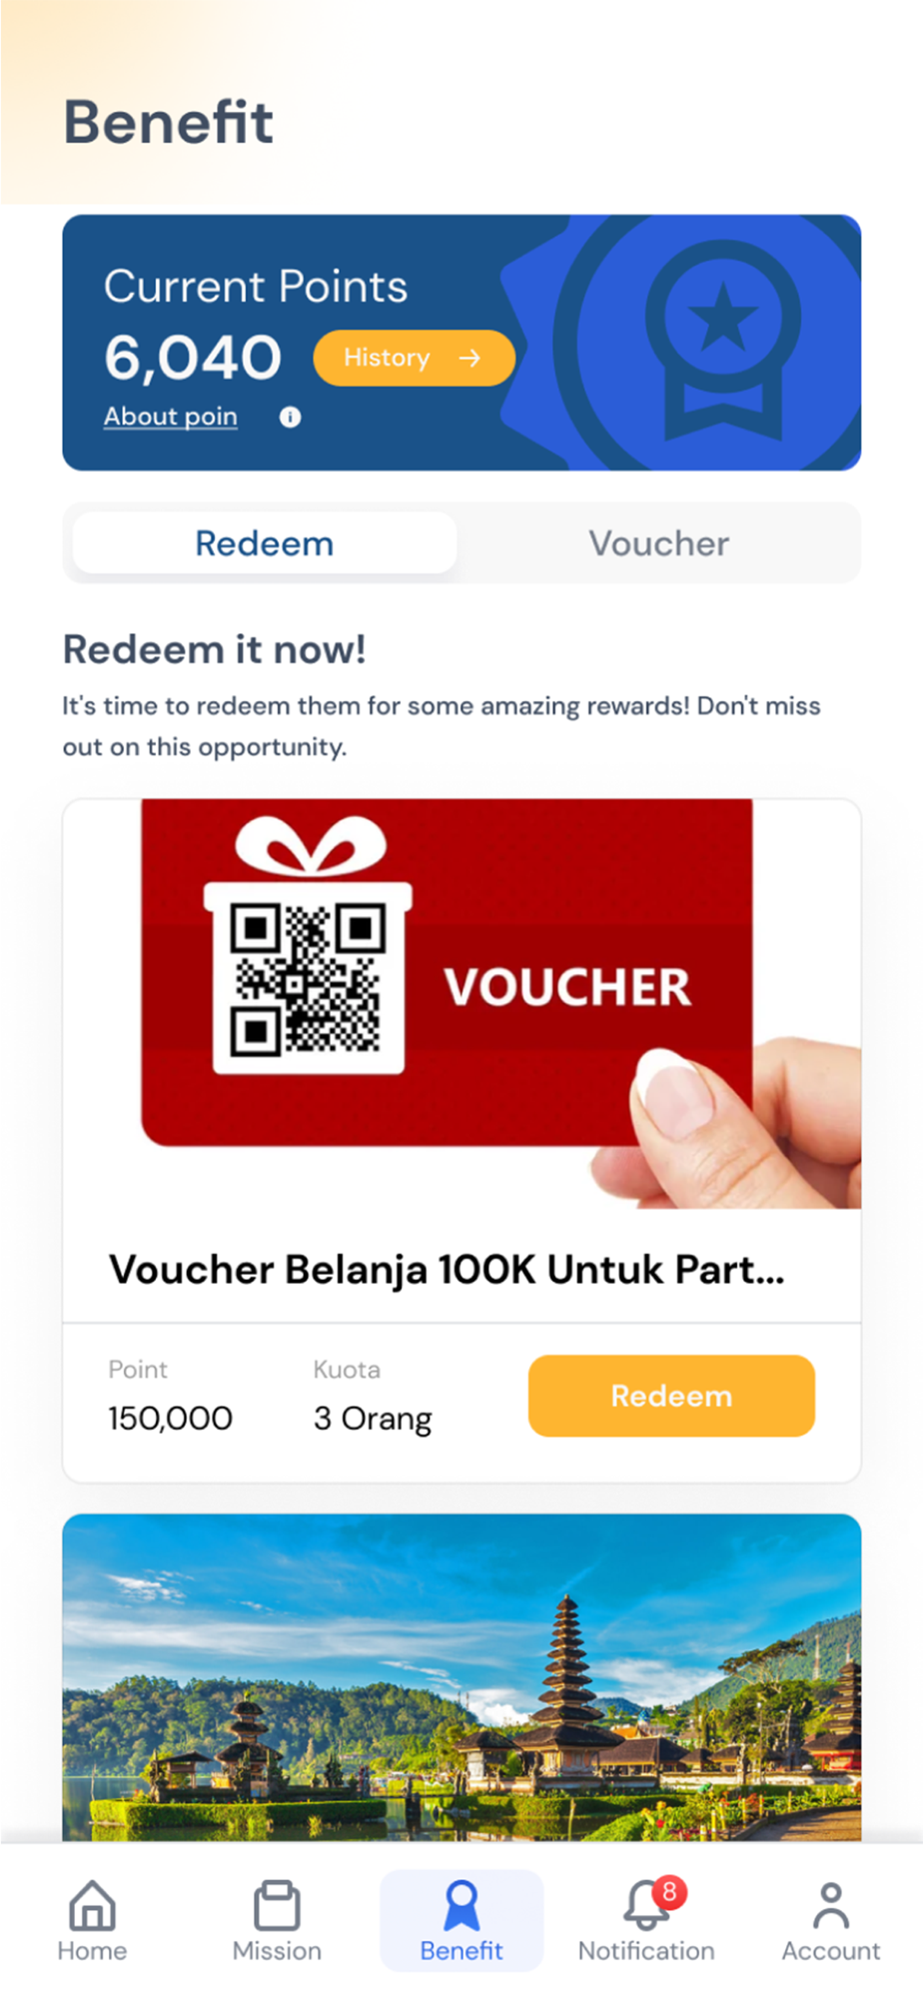Tap the medal badge graphic on points card

pyautogui.click(x=723, y=340)
